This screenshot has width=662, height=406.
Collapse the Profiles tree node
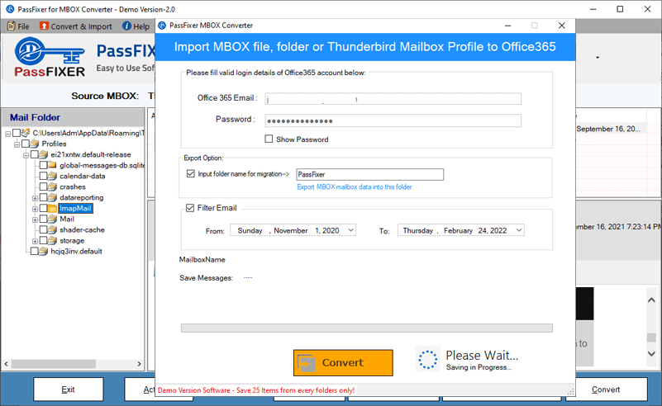pos(17,144)
